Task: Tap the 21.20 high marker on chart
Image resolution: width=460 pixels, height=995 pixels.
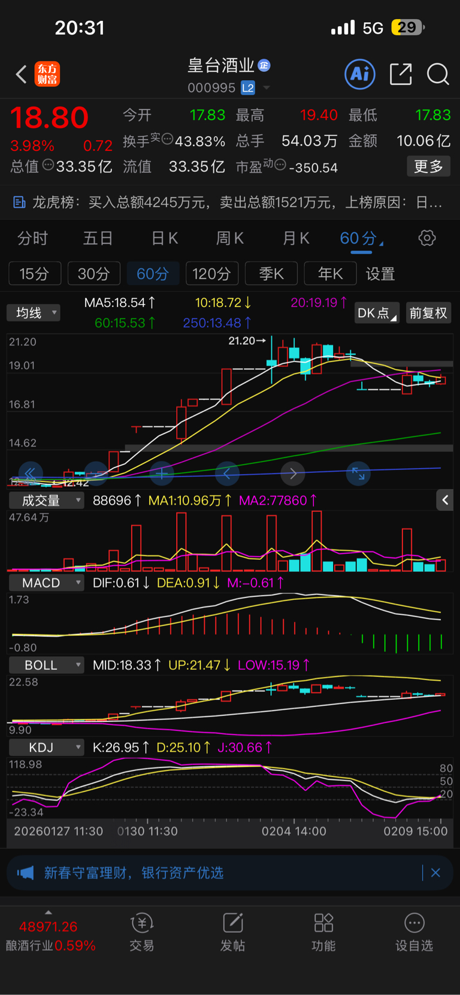Action: [247, 341]
